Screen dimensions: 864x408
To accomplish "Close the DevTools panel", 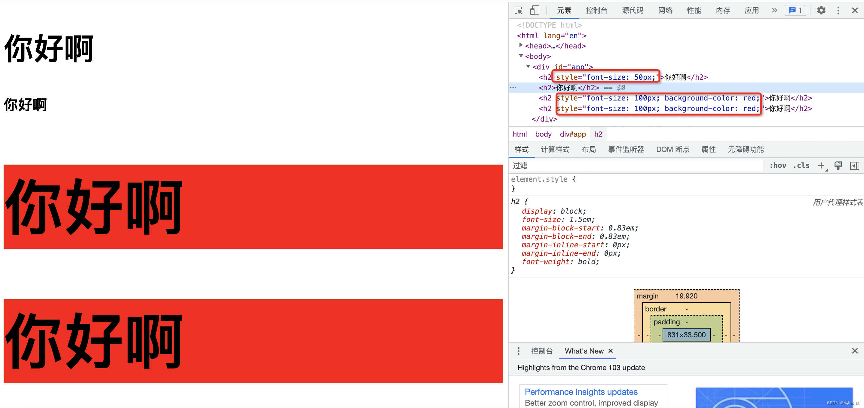I will (855, 11).
